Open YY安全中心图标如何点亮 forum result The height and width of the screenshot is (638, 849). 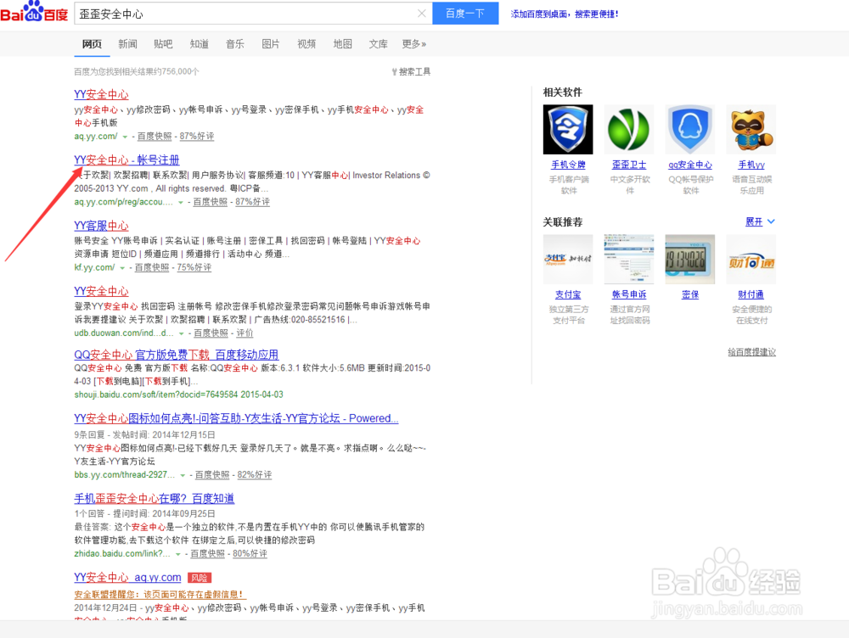[236, 418]
